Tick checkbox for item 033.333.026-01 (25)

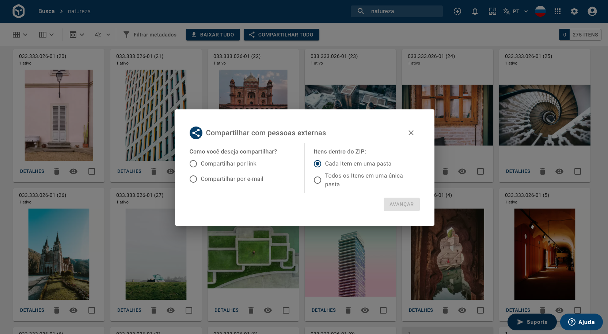[578, 171]
